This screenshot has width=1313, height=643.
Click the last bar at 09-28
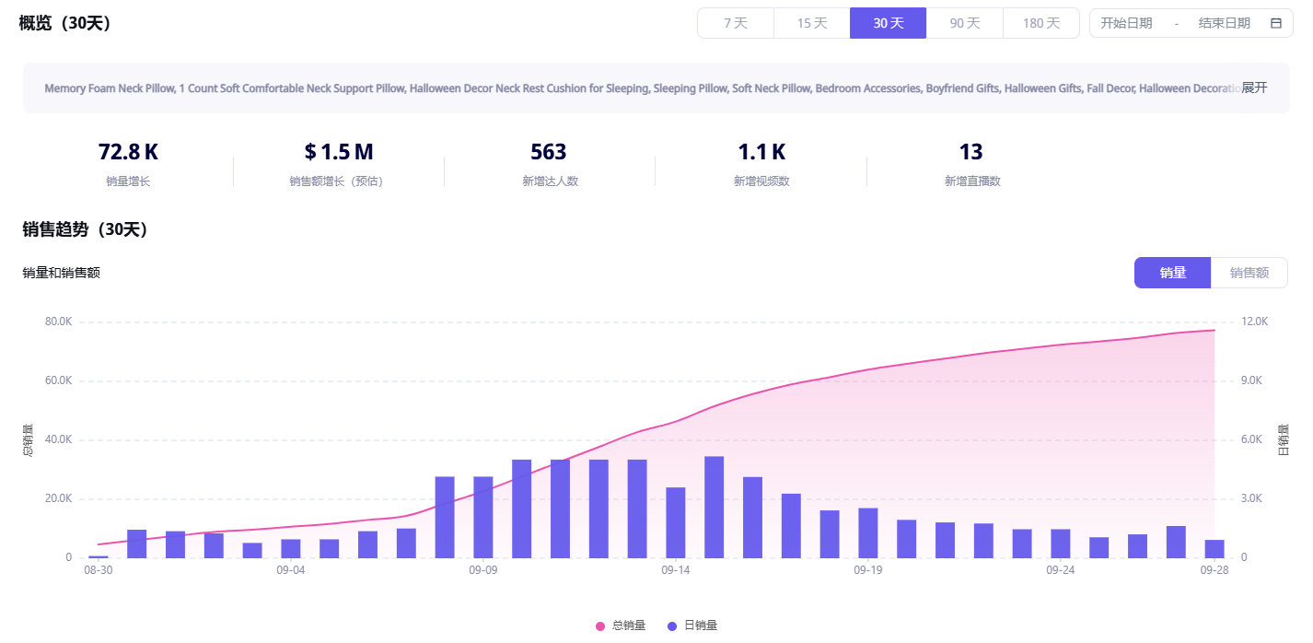[x=1214, y=549]
